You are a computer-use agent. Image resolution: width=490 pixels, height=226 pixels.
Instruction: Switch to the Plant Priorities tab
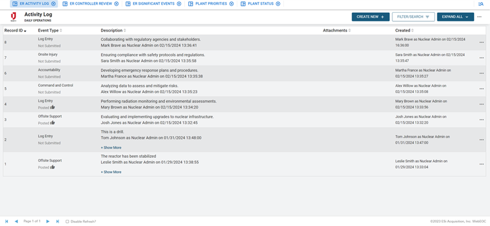click(211, 4)
